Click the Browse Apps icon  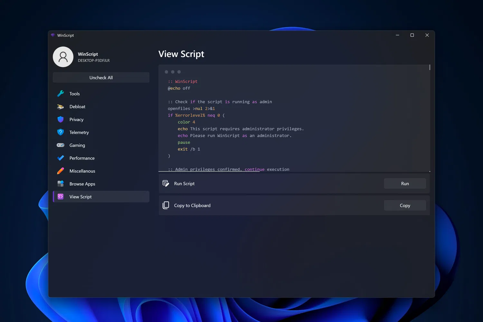point(61,184)
